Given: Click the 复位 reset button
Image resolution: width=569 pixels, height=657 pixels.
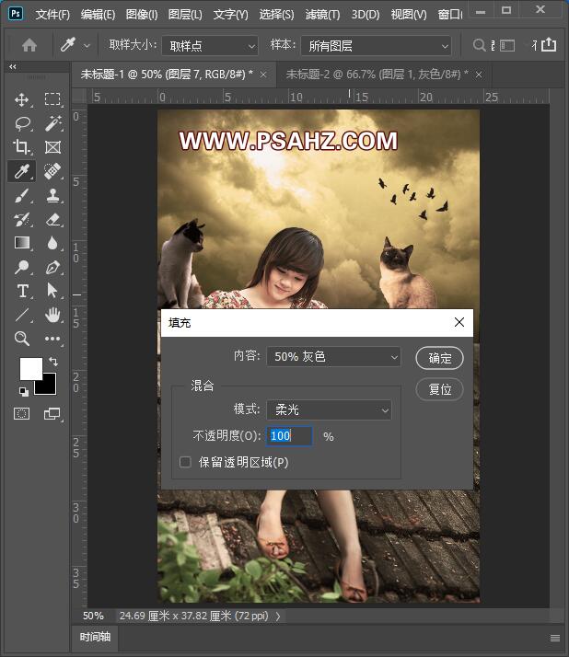Looking at the screenshot, I should (x=439, y=389).
